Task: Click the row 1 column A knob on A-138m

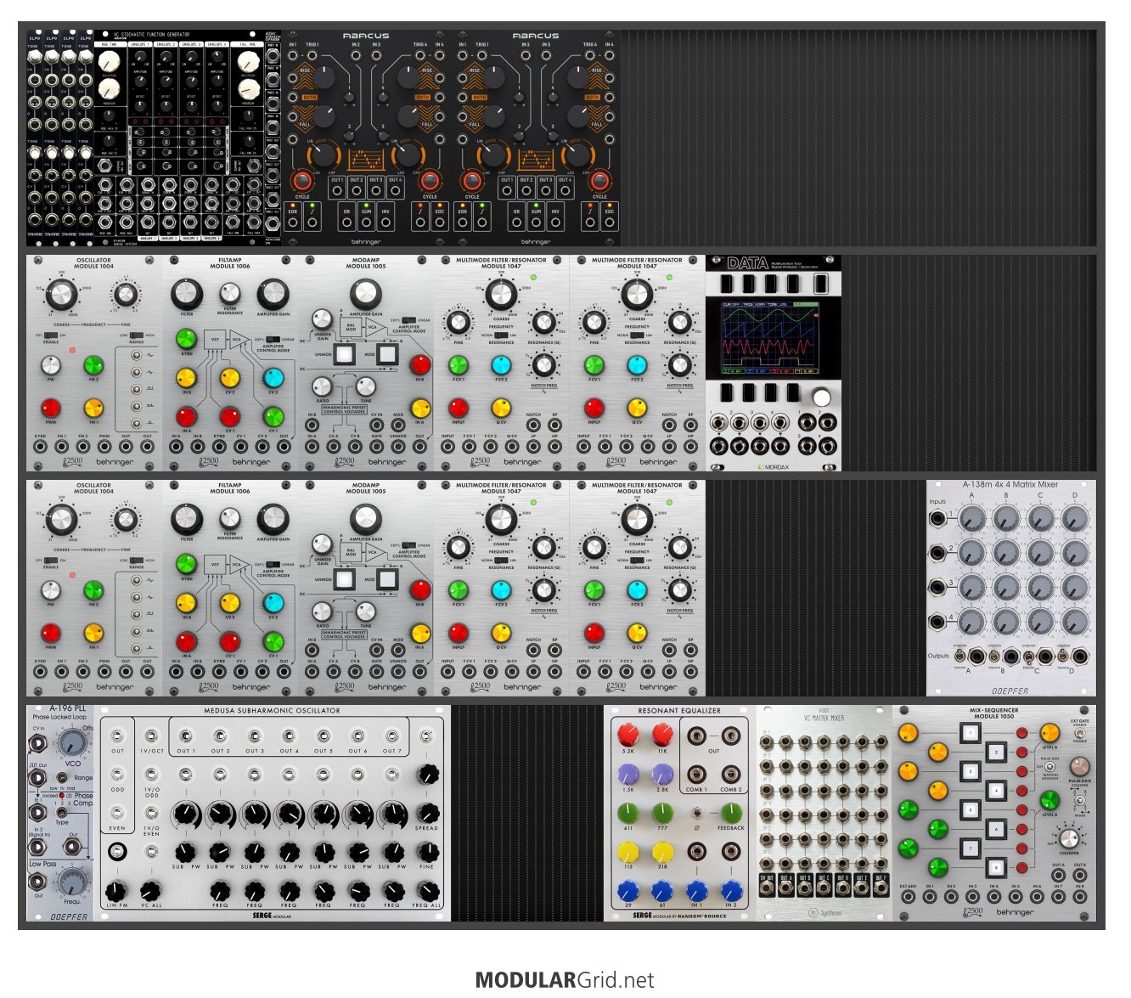Action: tap(972, 518)
